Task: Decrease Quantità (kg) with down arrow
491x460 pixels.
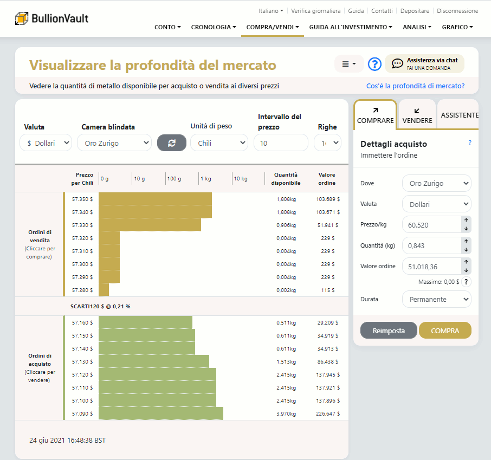Action: [x=466, y=250]
